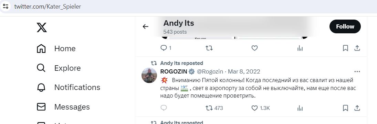The image size is (377, 124).
Task: Open Explore in the sidebar
Action: (x=59, y=68)
